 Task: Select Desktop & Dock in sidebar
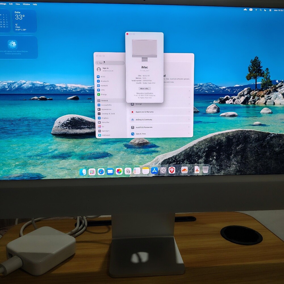point(112,114)
